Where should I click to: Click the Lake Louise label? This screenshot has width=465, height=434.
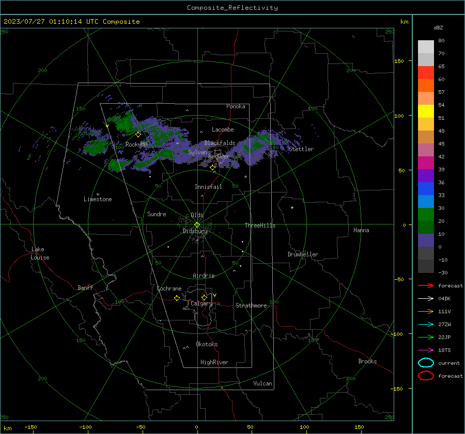pyautogui.click(x=40, y=253)
